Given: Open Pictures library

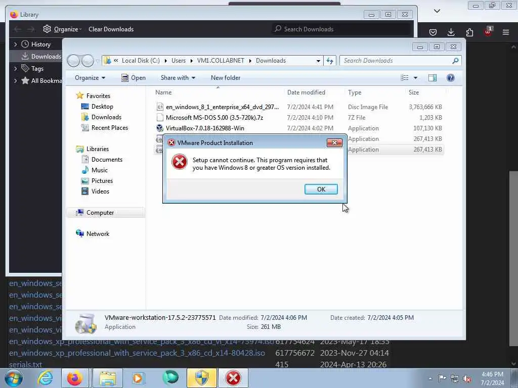Looking at the screenshot, I should (x=102, y=180).
